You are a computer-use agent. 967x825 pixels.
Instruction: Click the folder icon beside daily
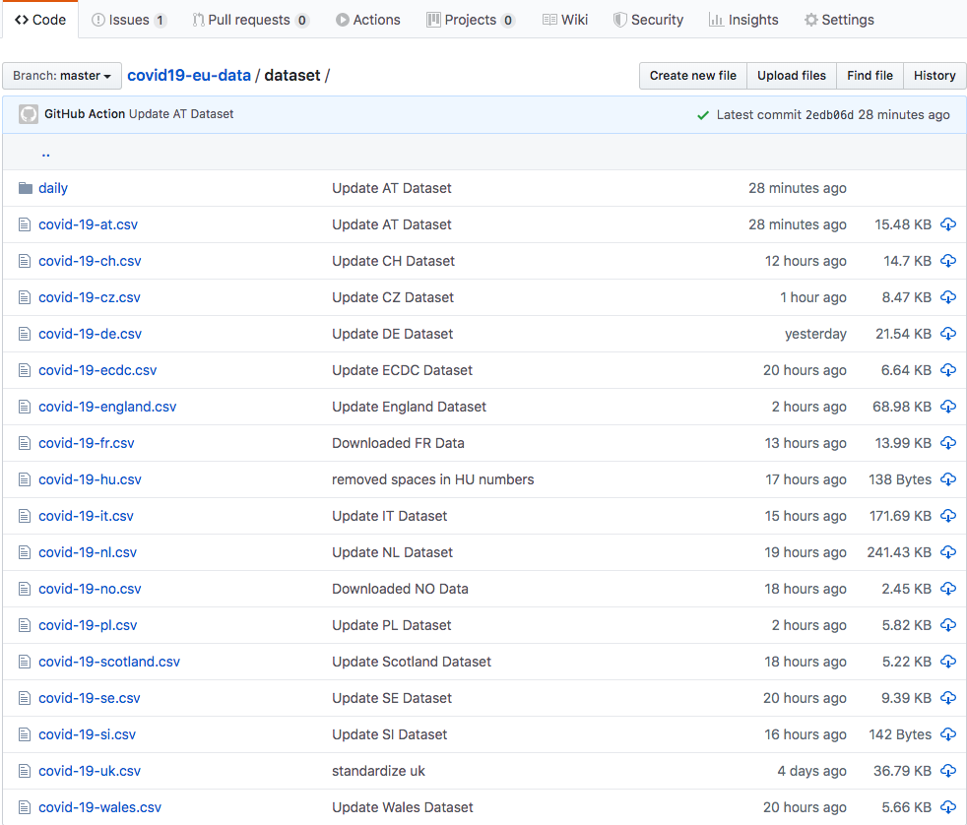click(x=26, y=188)
